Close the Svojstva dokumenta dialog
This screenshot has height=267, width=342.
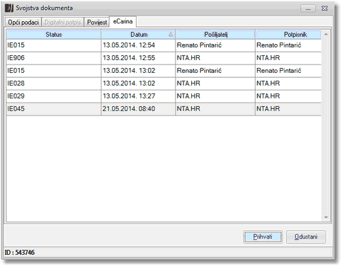[x=324, y=8]
